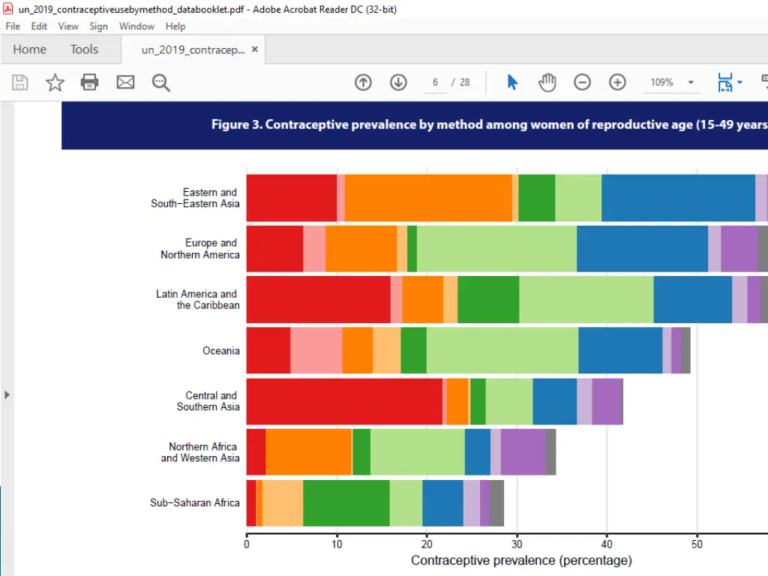The width and height of the screenshot is (768, 576).
Task: Switch to the Home tab
Action: [x=29, y=49]
